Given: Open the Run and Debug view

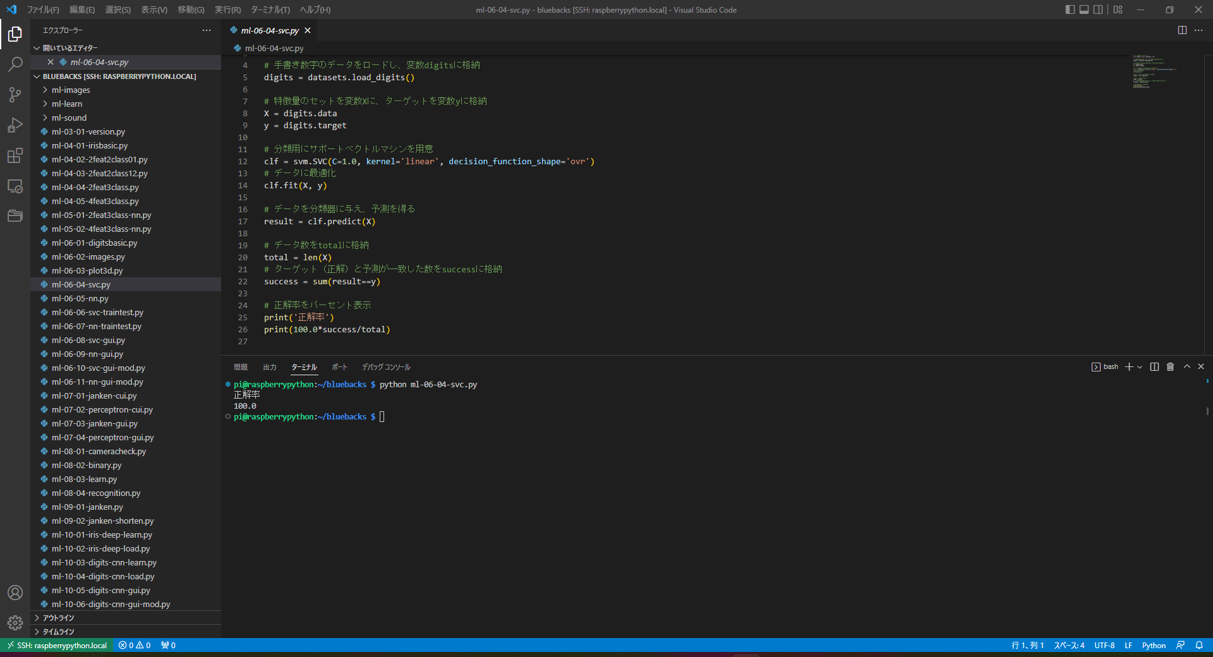Looking at the screenshot, I should (15, 125).
